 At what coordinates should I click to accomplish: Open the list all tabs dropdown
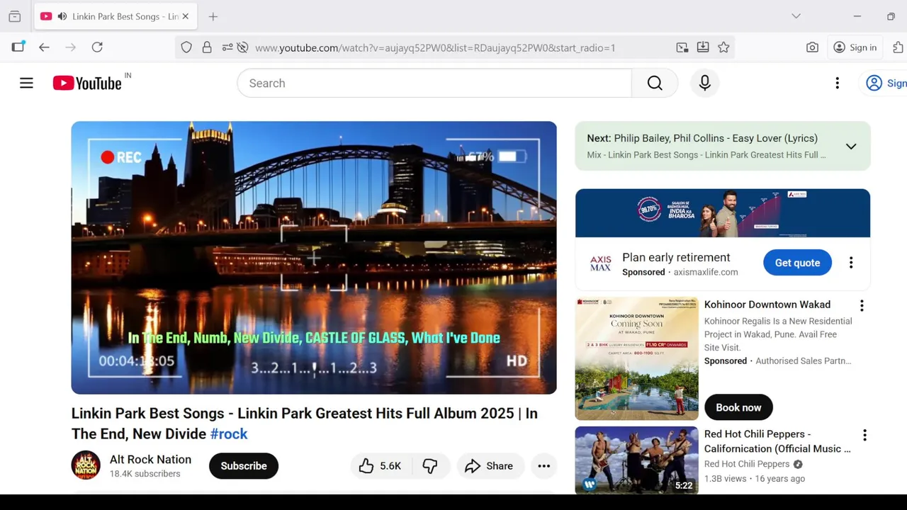pos(796,16)
